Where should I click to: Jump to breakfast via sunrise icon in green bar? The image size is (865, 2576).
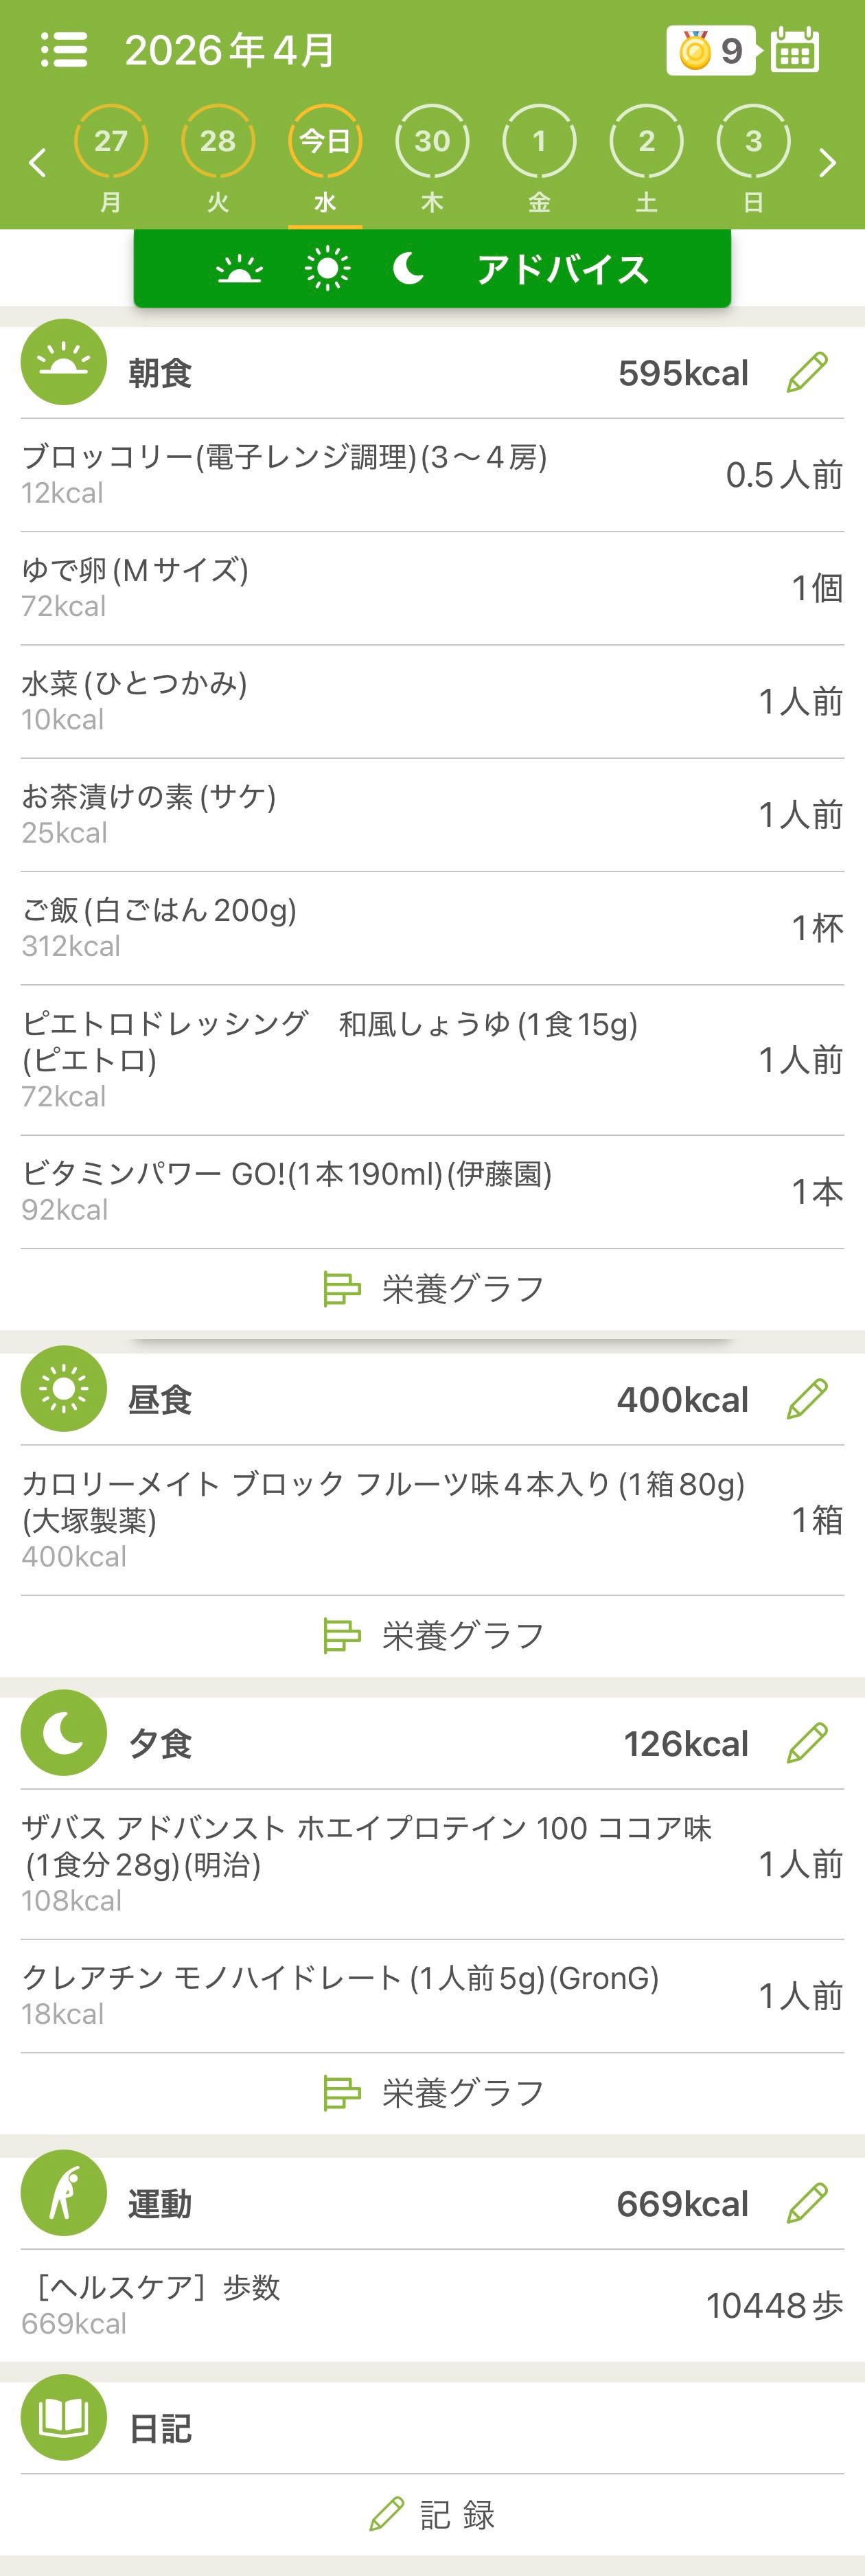(239, 269)
